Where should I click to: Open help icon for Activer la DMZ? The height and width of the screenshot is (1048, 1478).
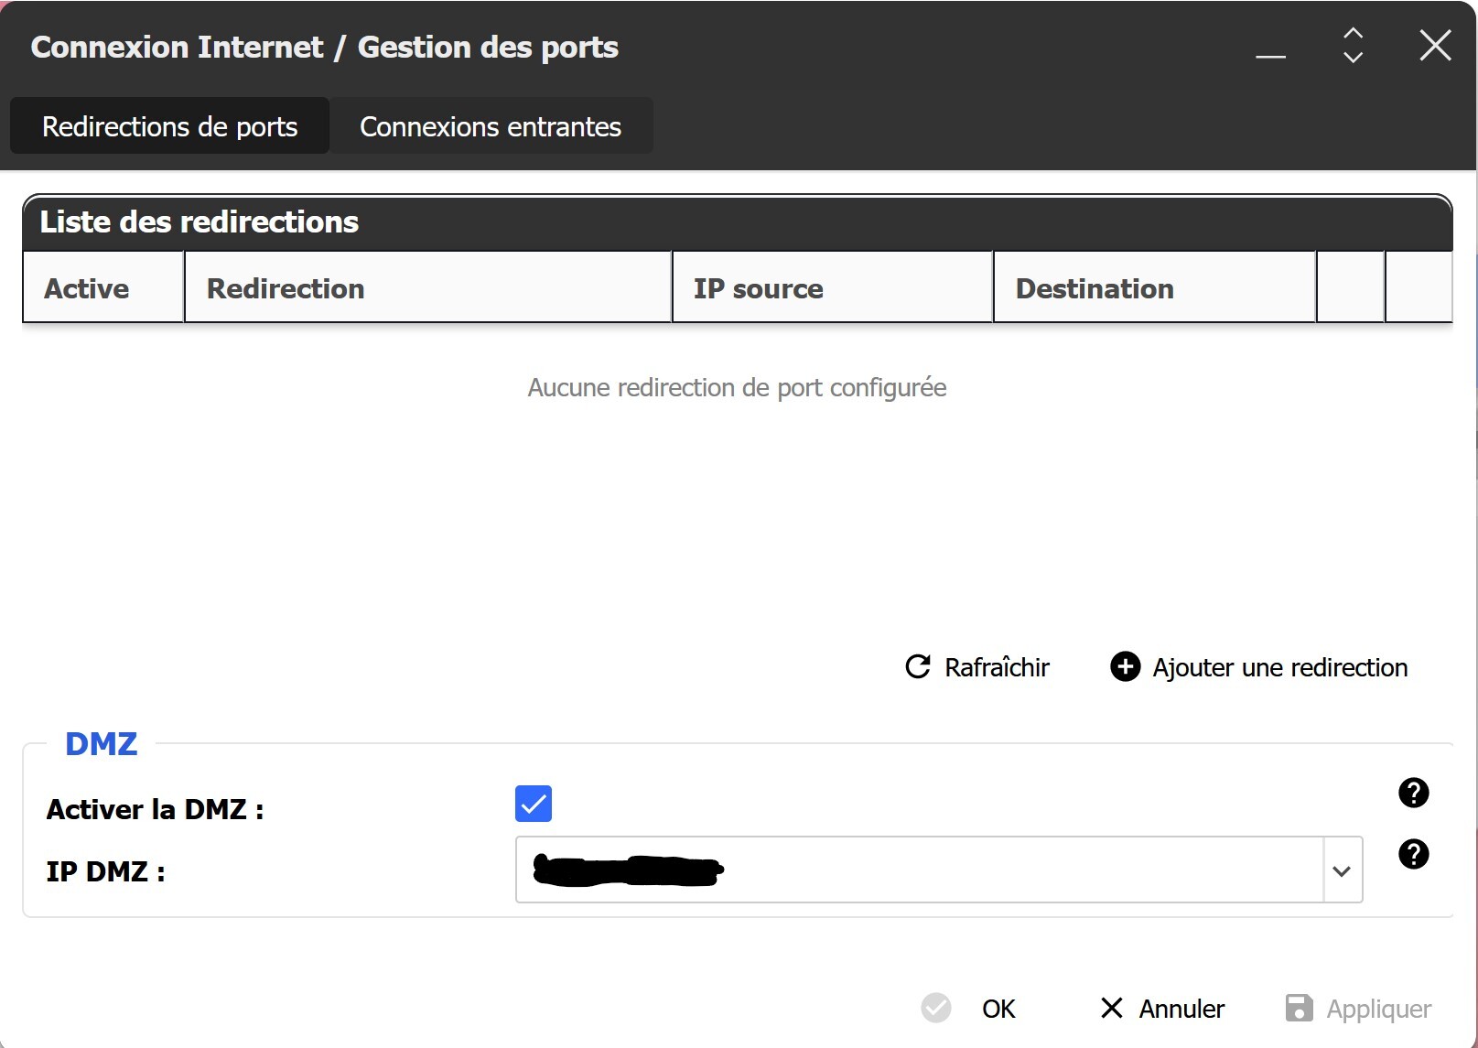(x=1413, y=793)
